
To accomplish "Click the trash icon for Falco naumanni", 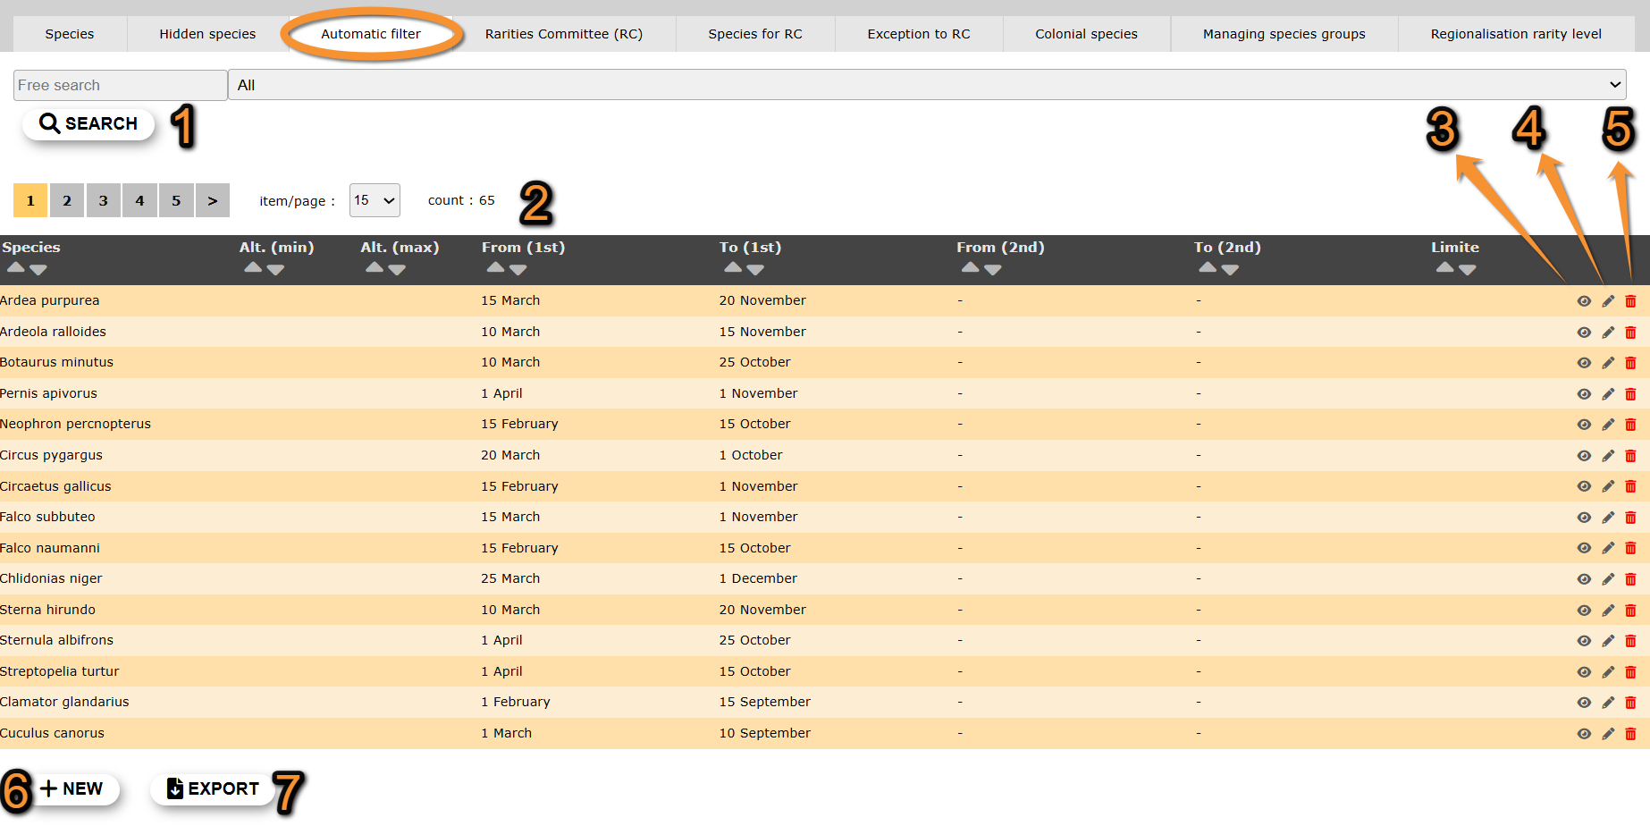I will coord(1630,548).
